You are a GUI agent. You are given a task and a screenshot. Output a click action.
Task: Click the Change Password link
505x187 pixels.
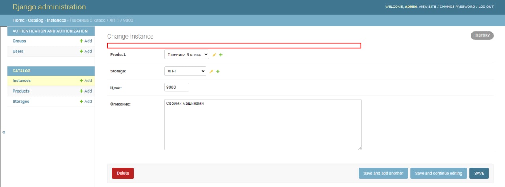click(457, 7)
